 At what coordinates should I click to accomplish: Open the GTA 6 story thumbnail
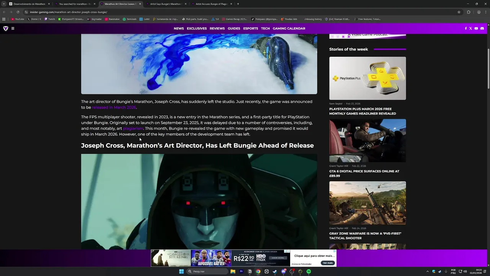[367, 140]
